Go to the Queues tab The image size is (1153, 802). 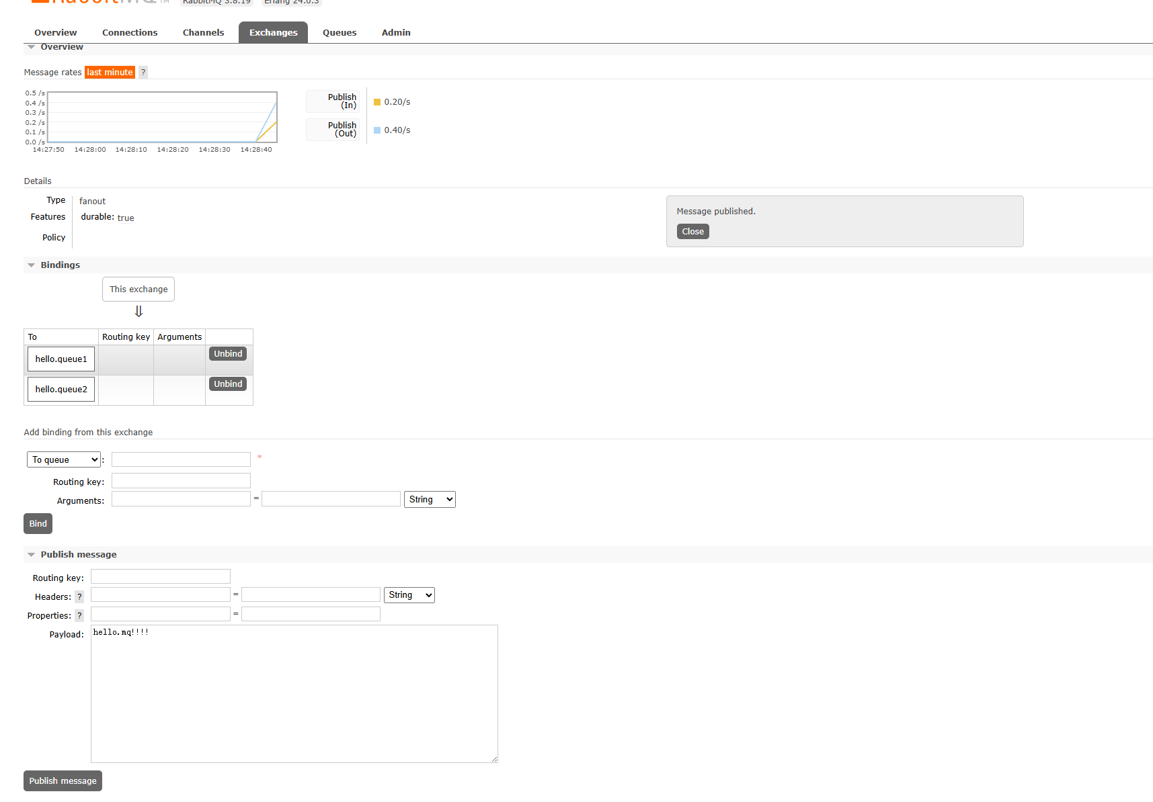click(x=340, y=32)
